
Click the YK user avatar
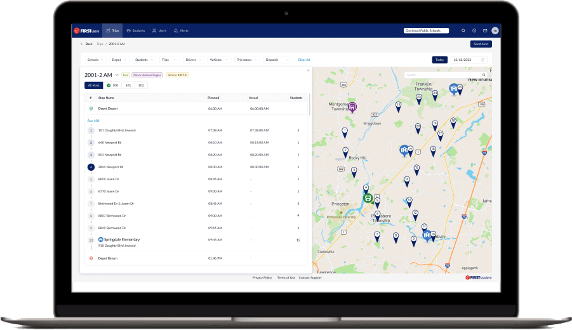495,30
